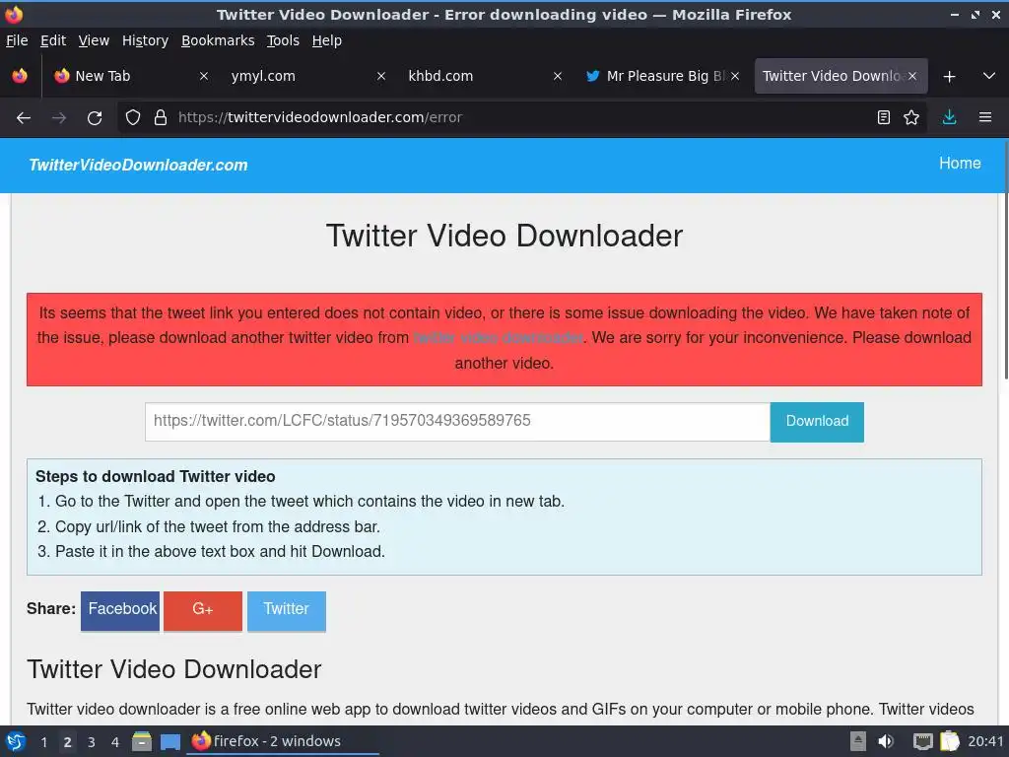Open the clipboard manager tray icon
The width and height of the screenshot is (1009, 757).
point(950,741)
